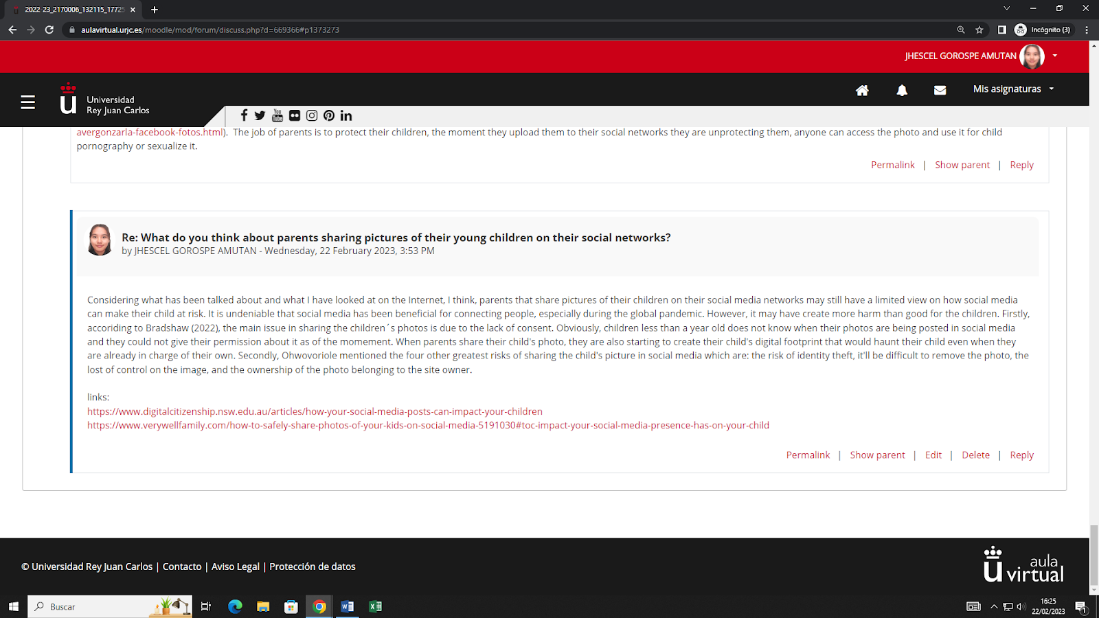The height and width of the screenshot is (618, 1099).
Task: Open network settings in the tray
Action: click(1008, 606)
